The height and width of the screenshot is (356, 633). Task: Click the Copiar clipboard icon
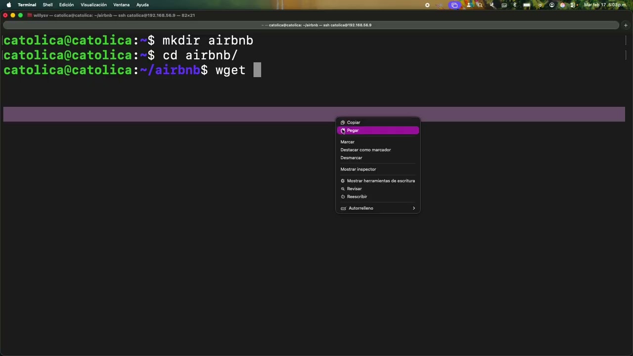(343, 123)
